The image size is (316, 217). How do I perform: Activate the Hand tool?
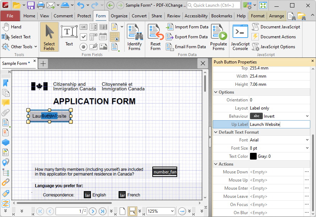12,27
